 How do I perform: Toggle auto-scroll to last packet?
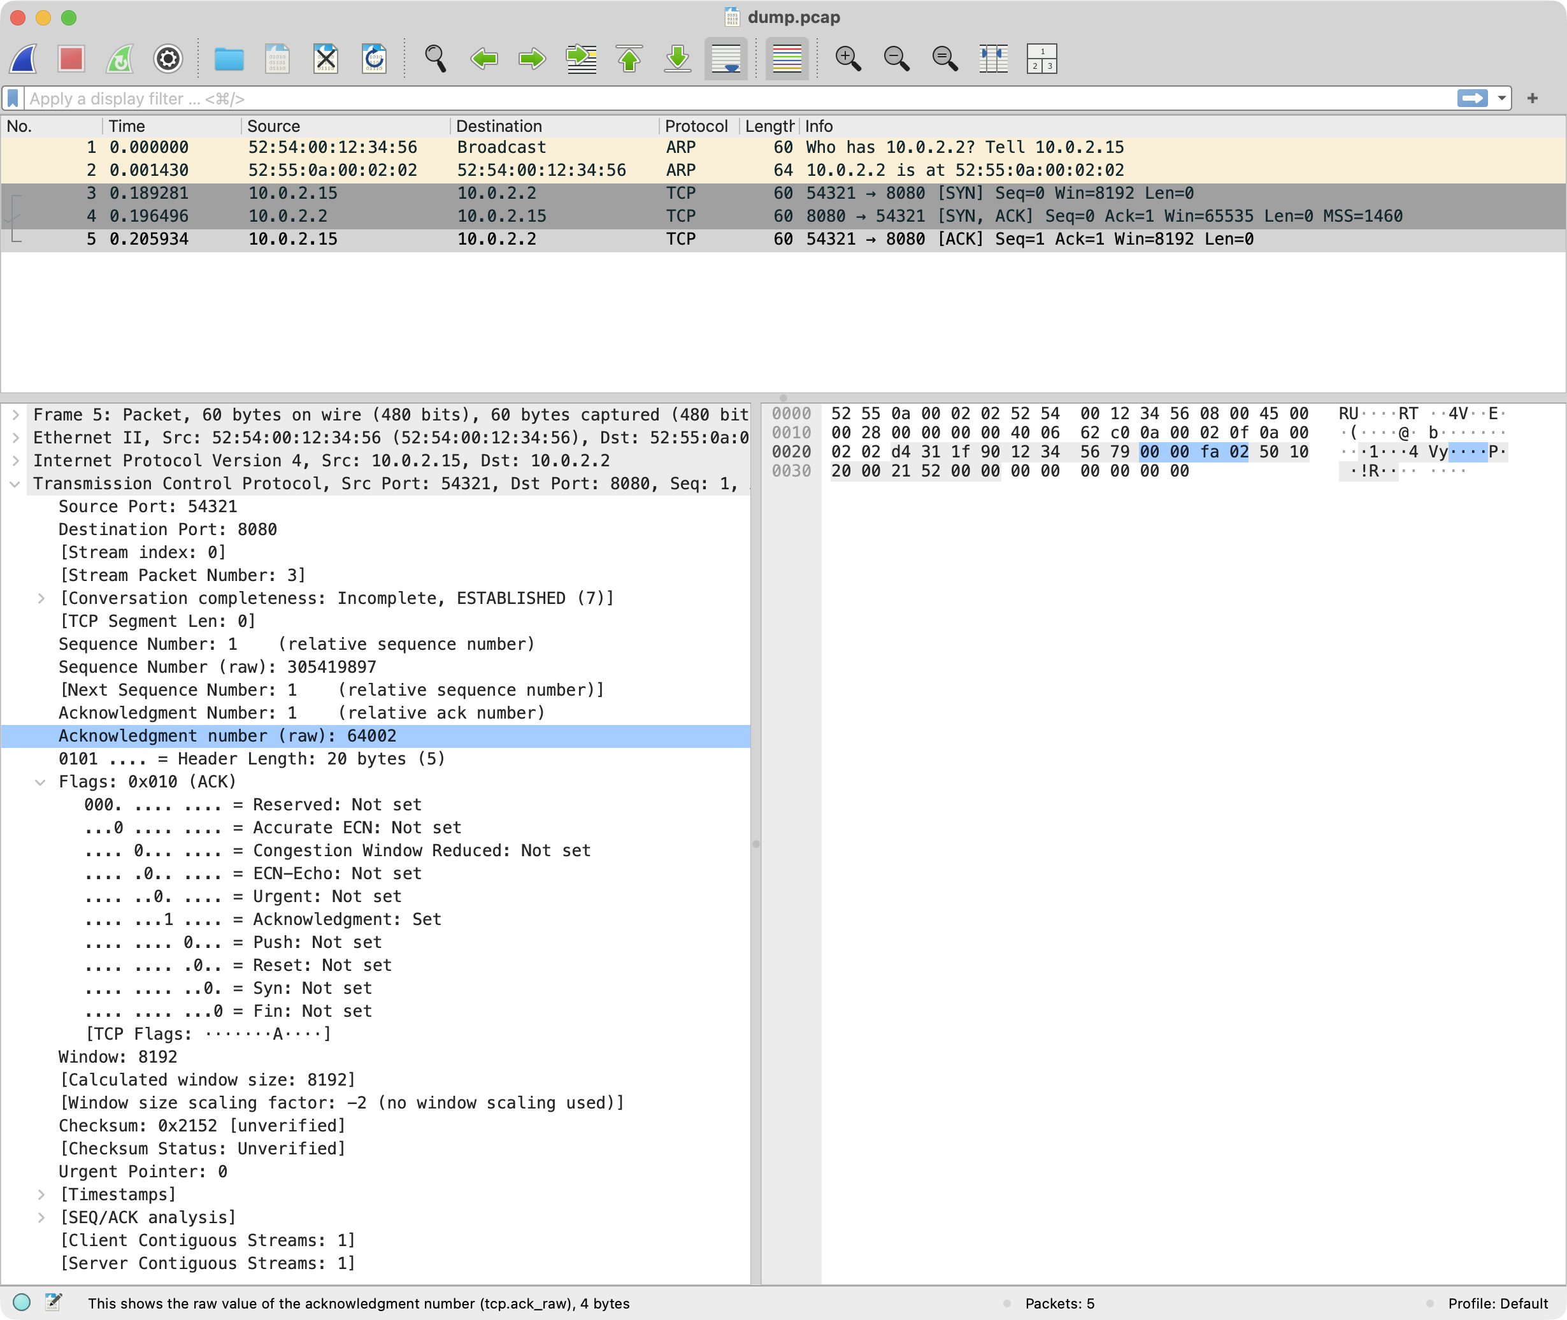726,59
